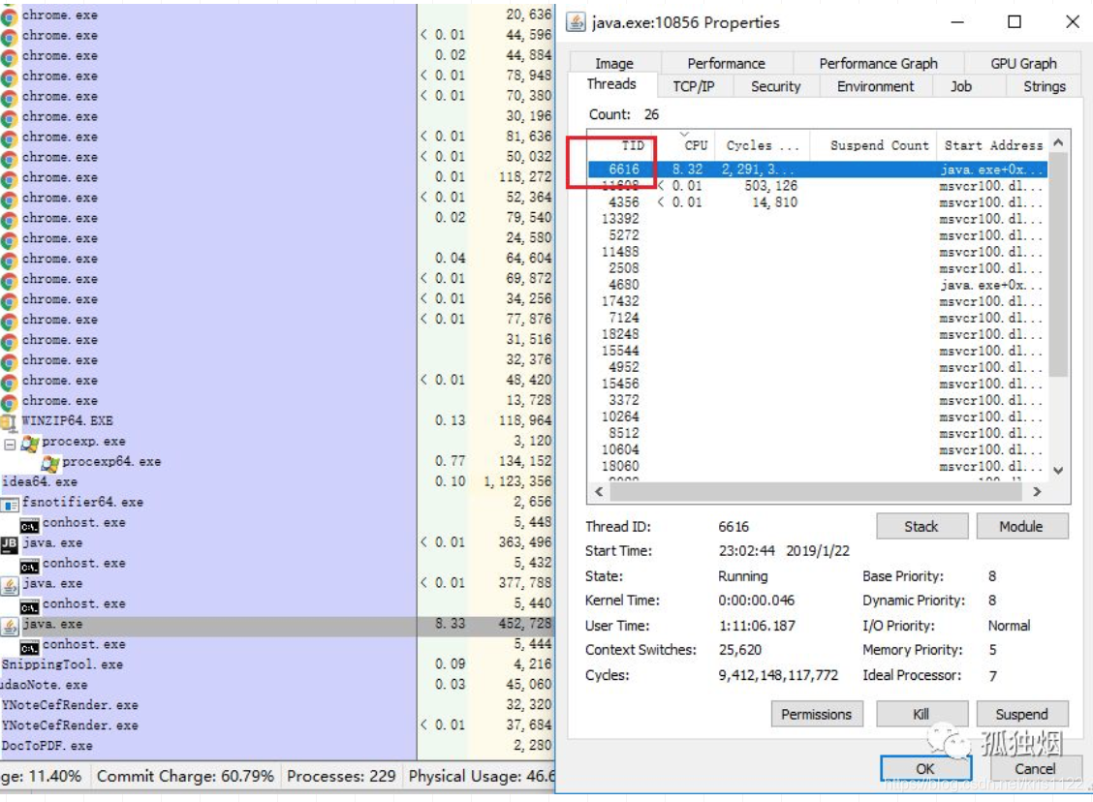
Task: Click the Cancel button
Action: click(1035, 768)
